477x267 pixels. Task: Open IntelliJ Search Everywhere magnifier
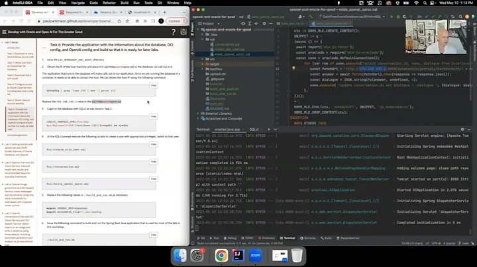tap(460, 17)
